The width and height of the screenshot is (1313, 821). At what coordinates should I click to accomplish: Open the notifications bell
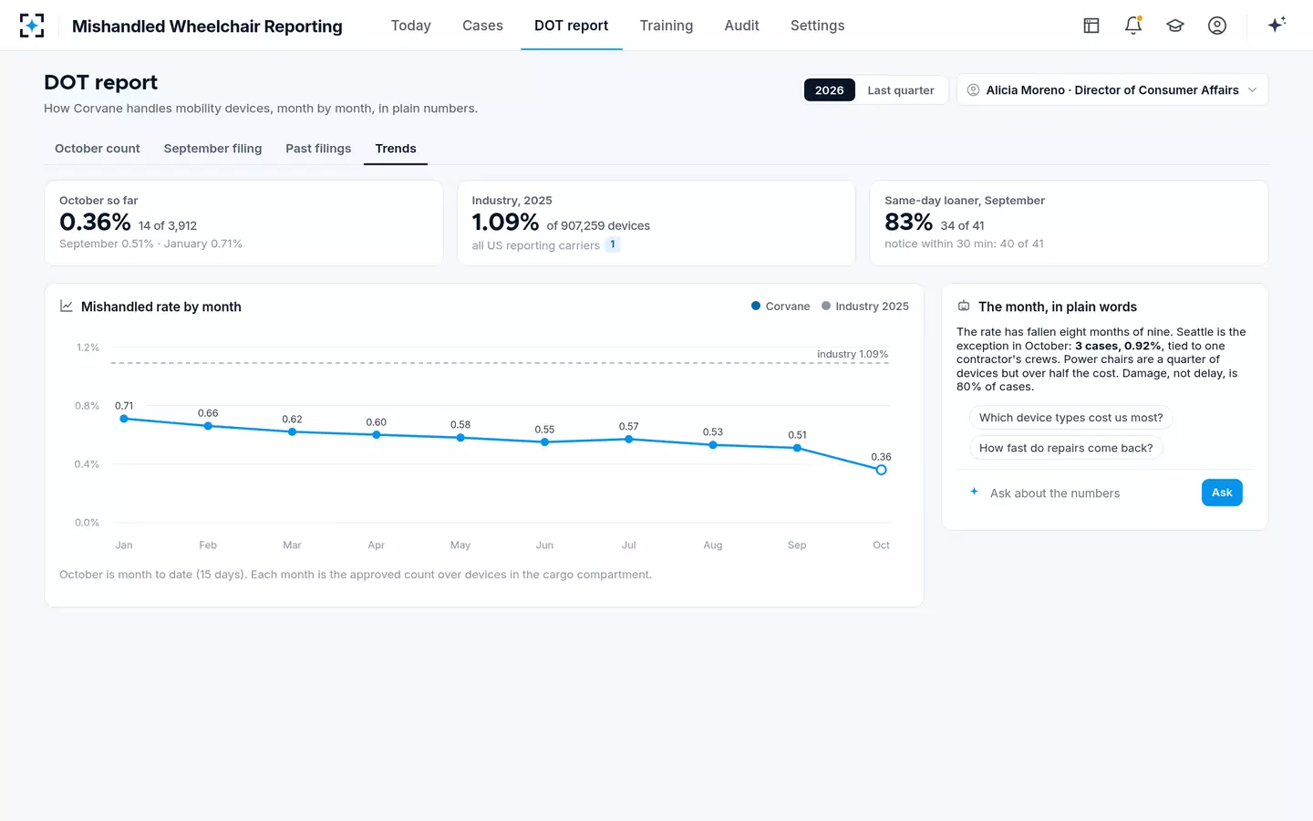coord(1133,26)
